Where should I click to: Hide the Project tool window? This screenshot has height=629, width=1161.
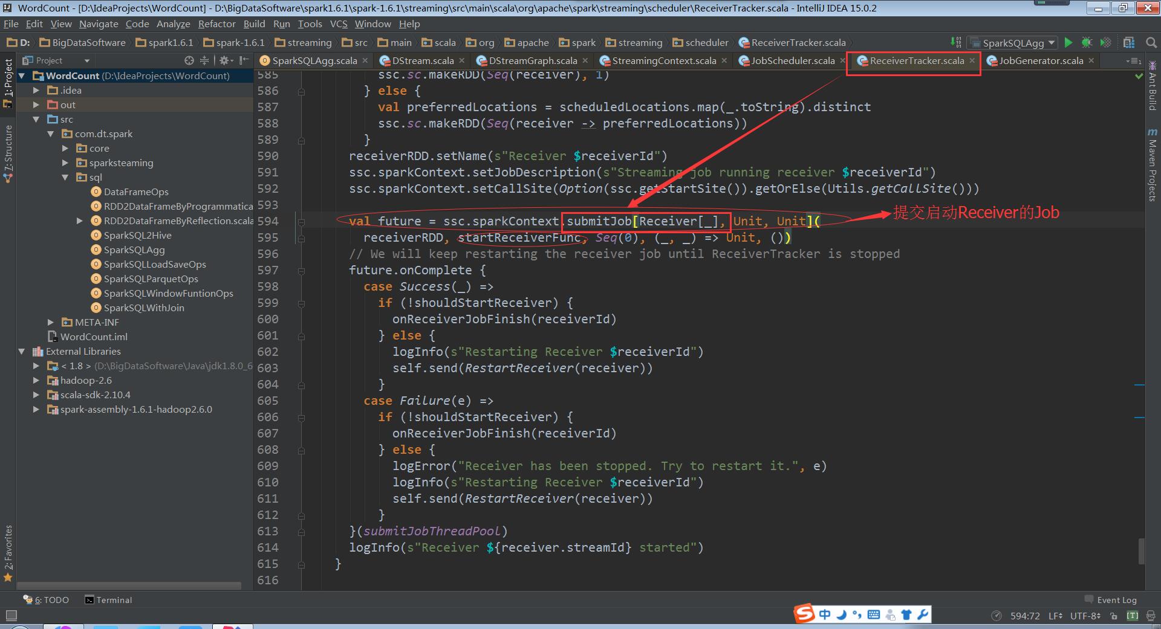pos(244,60)
